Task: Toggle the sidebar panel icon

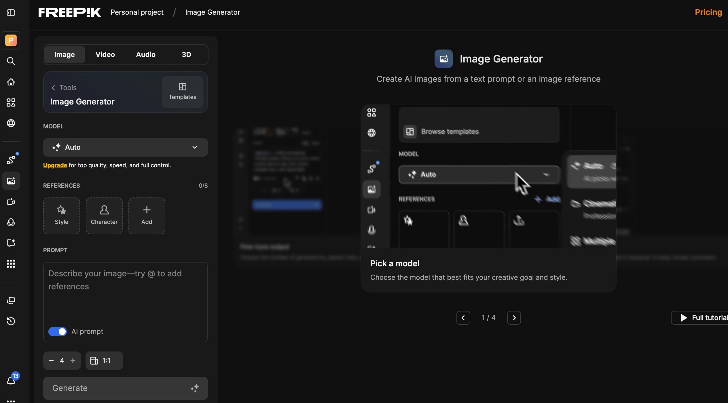Action: click(x=11, y=13)
